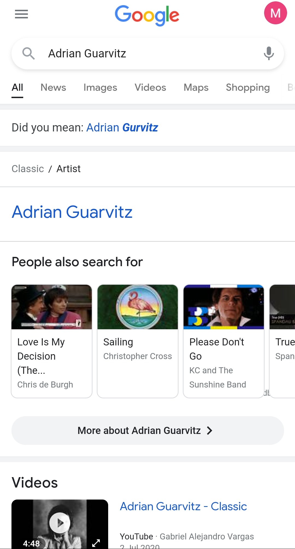The image size is (295, 549).
Task: Tap the search magnifier icon
Action: point(28,53)
